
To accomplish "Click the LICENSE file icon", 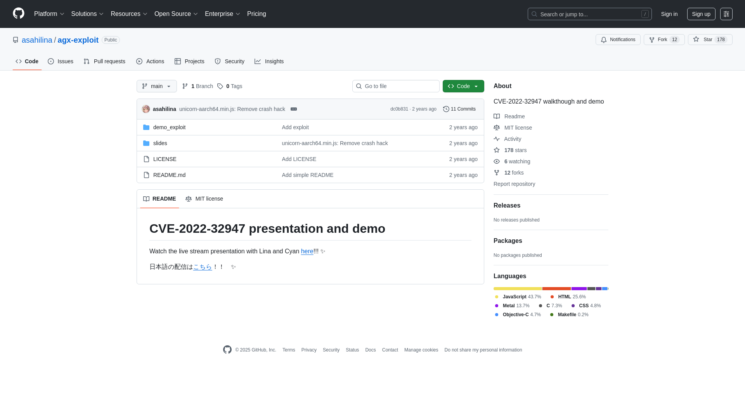I will click(146, 159).
